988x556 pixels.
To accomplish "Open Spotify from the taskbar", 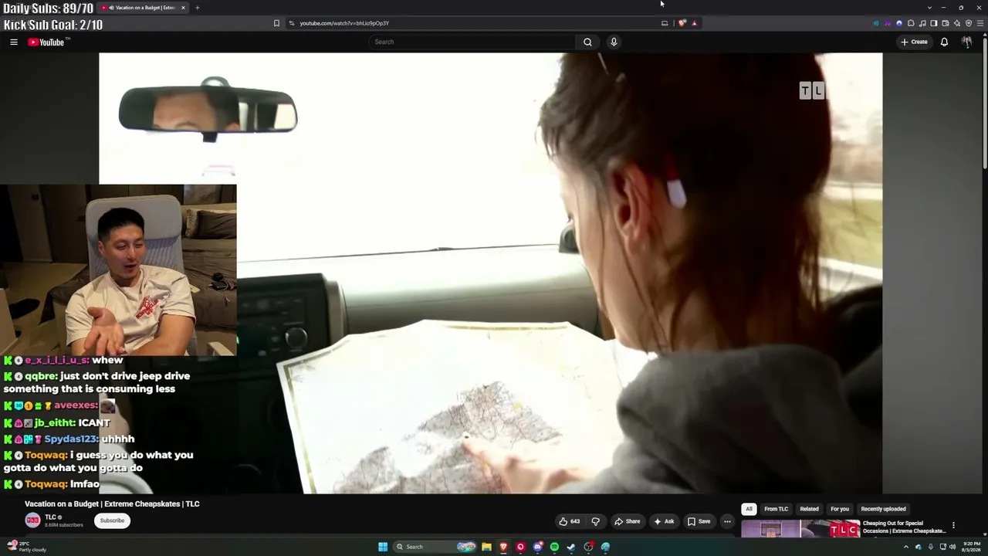I will point(554,547).
